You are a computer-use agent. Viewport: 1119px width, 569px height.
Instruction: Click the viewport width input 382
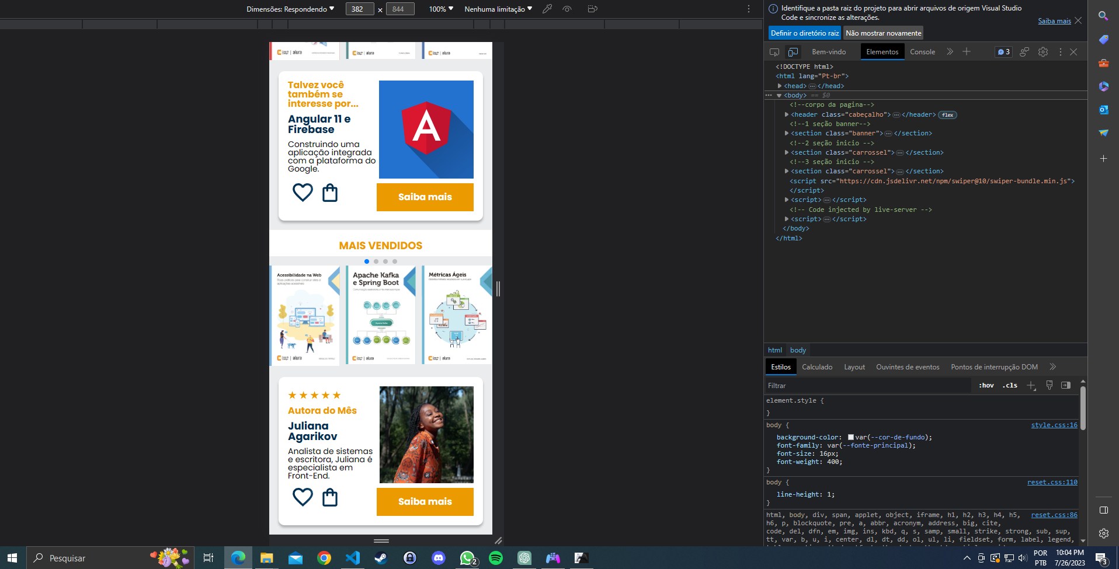360,9
